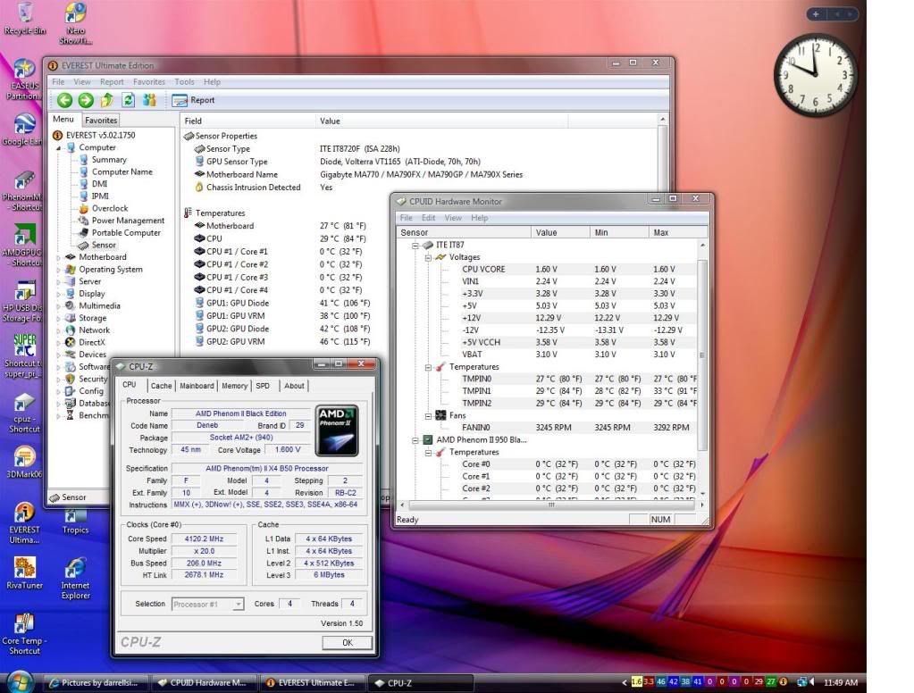Screen dimensions: 914x693
Task: Select the CPU VCORE row in Hardware Monitor
Action: coord(548,270)
